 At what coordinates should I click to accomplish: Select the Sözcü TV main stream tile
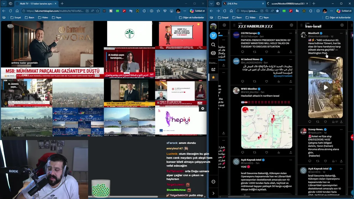[53, 50]
